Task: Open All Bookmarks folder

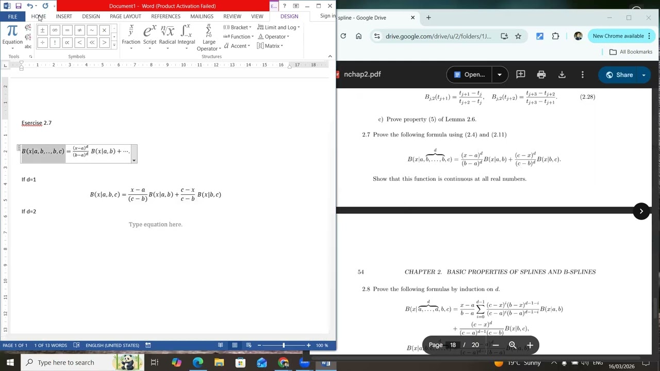Action: coord(631,52)
